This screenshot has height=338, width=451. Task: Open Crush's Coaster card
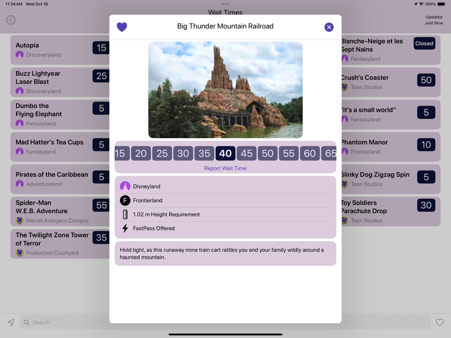(x=391, y=82)
